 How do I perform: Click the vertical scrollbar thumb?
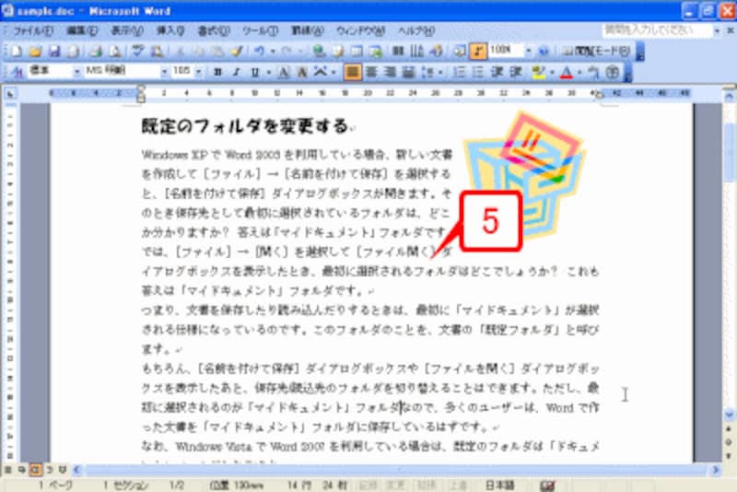pyautogui.click(x=729, y=151)
